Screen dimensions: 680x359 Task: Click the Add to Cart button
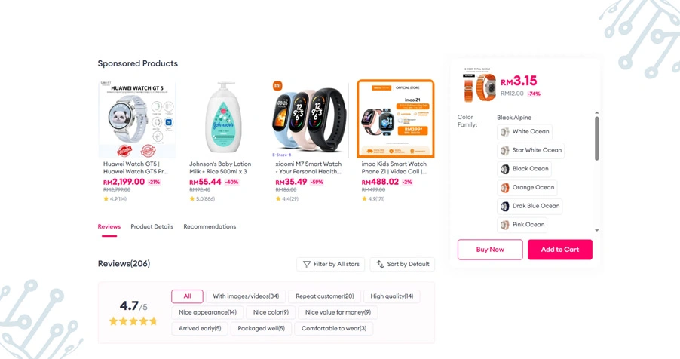pos(560,250)
